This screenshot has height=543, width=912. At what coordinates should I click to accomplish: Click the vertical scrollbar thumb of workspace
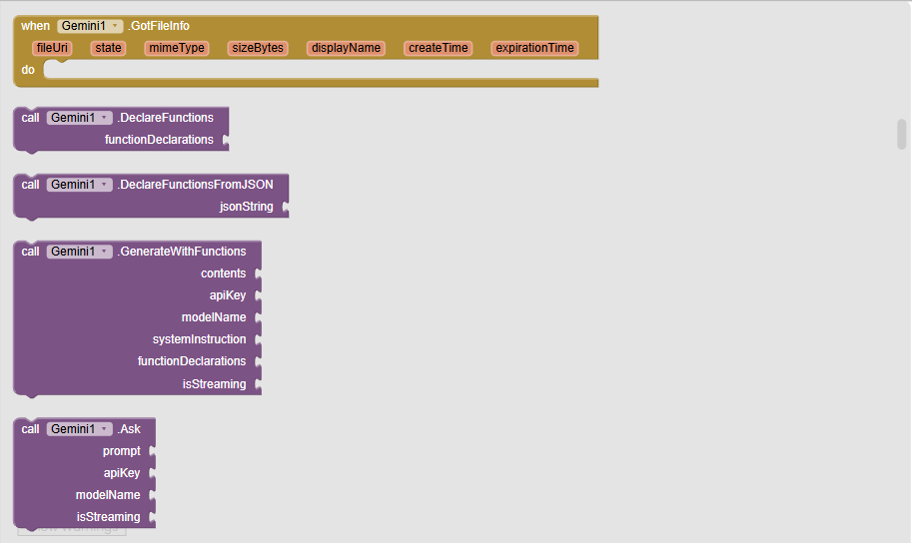(902, 135)
